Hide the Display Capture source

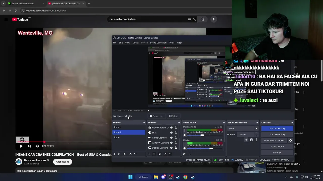click(171, 148)
